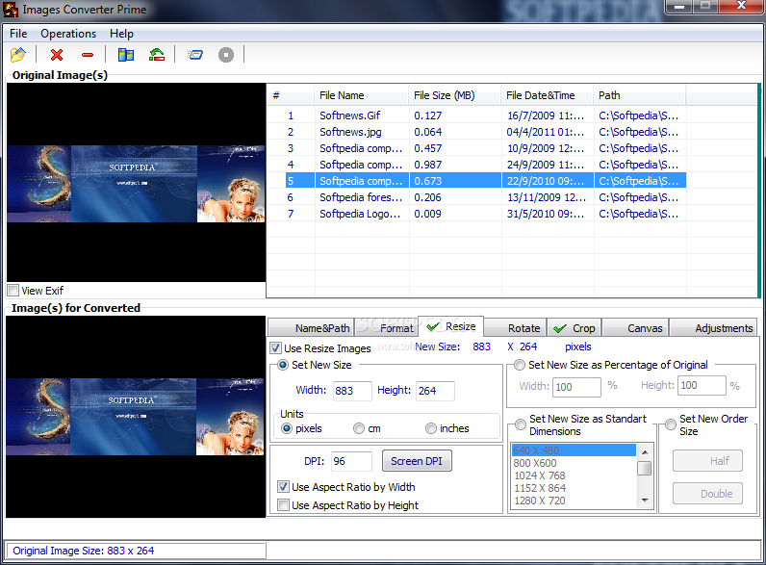Choose pixels as units
766x565 pixels.
point(287,428)
